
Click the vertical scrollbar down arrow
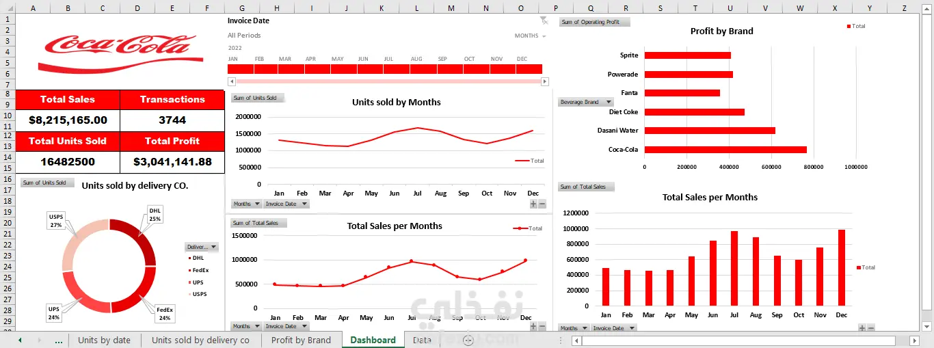(927, 325)
